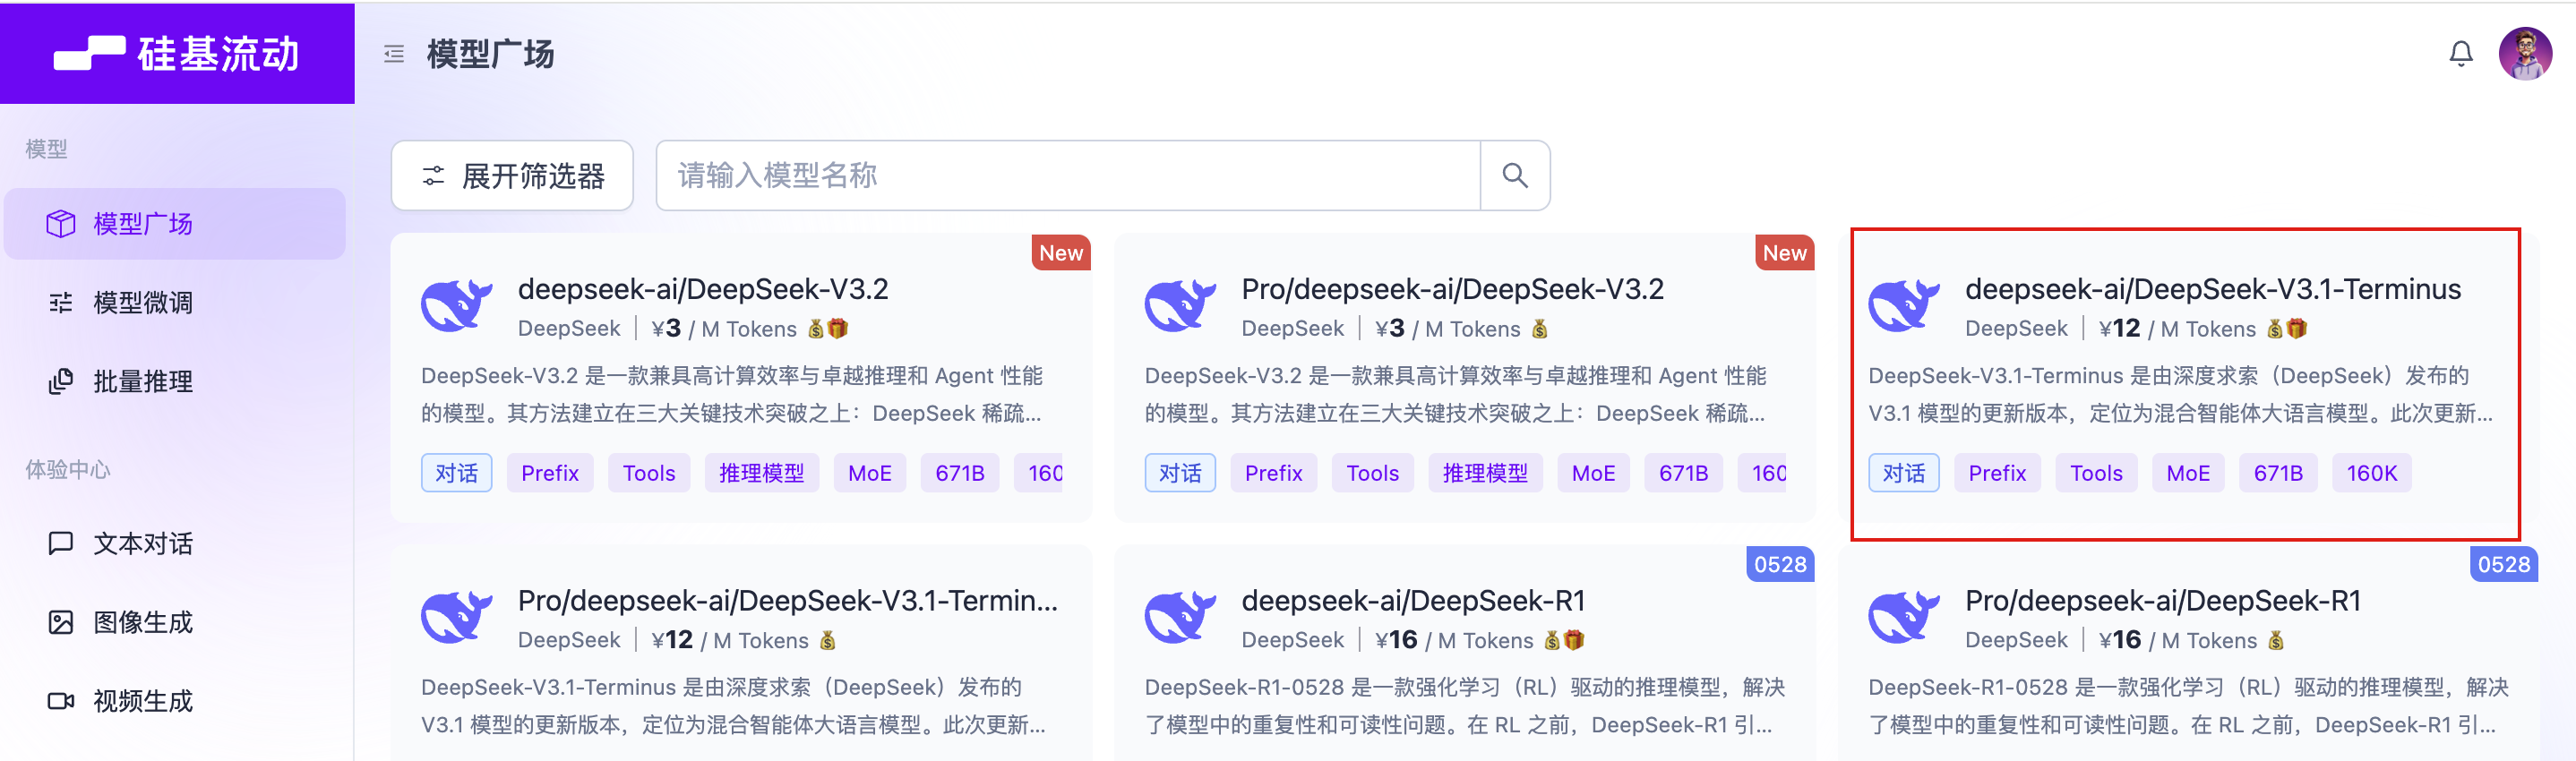
Task: Click the Prefix tag on Pro/deepseek-ai/DeepSeek-V3.2
Action: 1274,473
